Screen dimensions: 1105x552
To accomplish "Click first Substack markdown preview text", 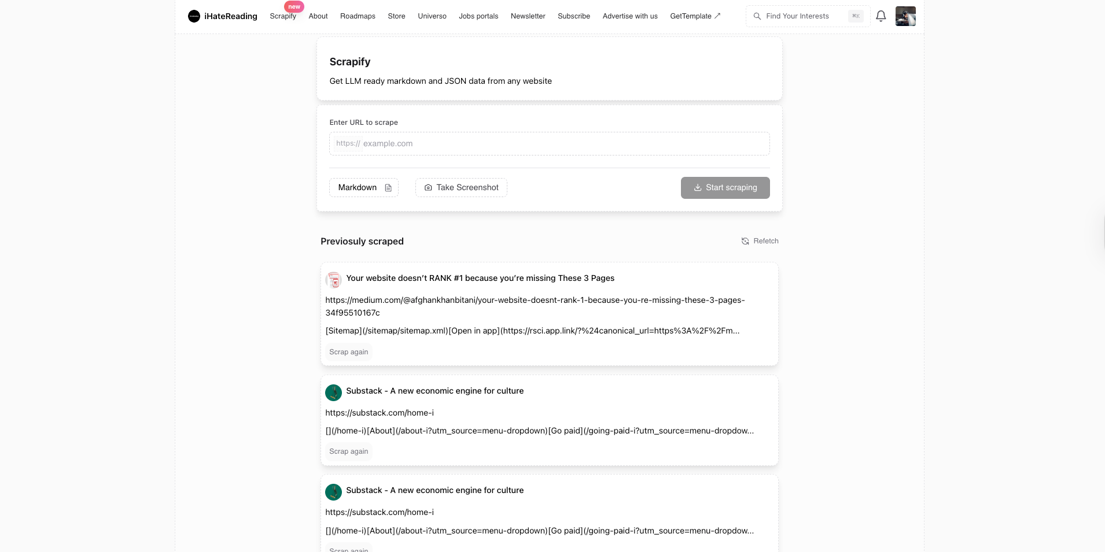I will (x=539, y=431).
